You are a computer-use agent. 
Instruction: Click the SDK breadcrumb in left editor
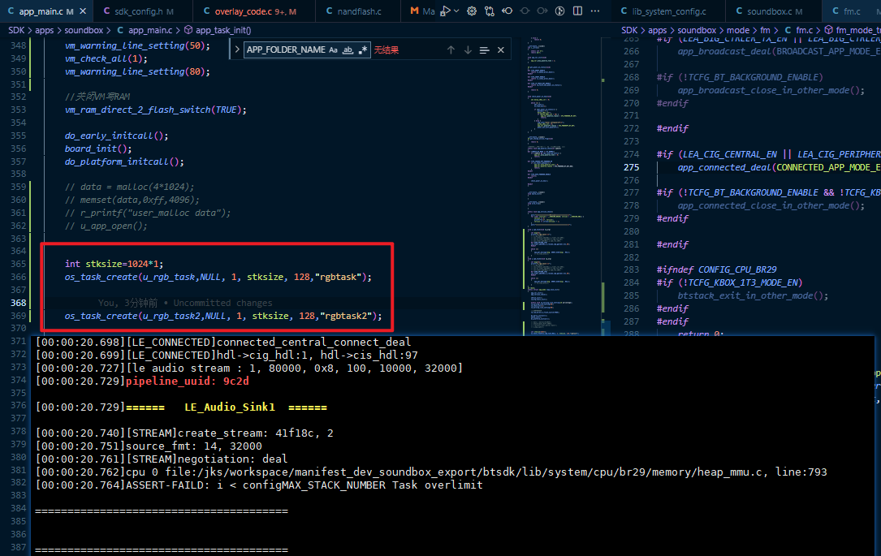[16, 30]
